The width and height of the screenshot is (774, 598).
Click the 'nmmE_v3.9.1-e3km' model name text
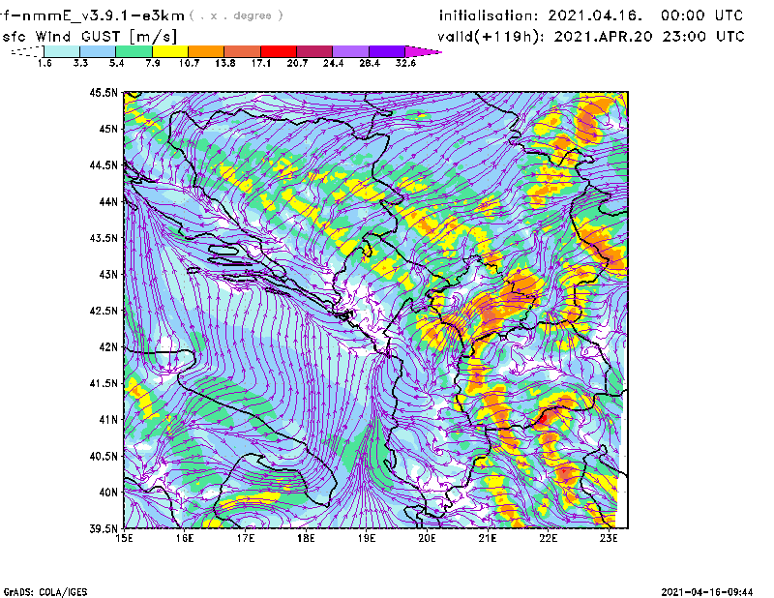point(104,15)
